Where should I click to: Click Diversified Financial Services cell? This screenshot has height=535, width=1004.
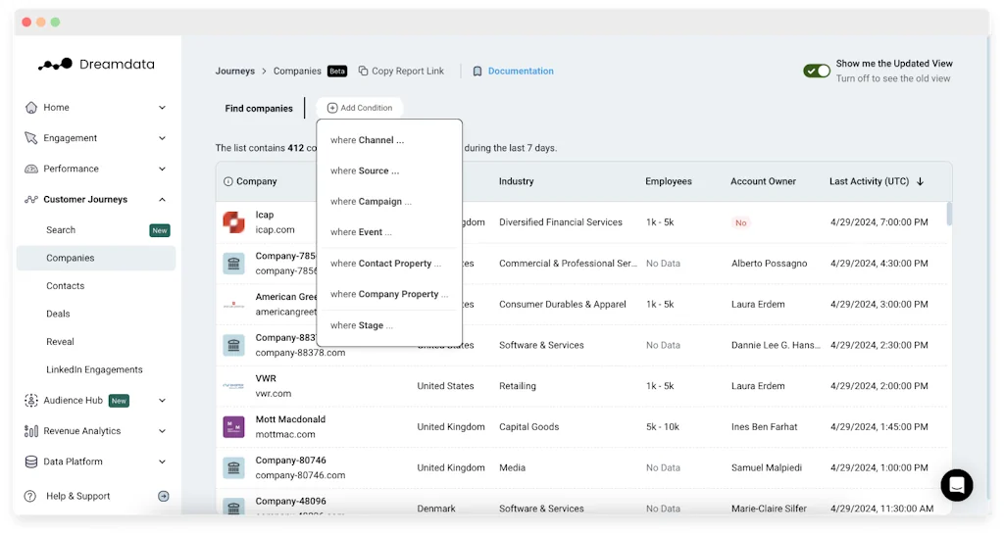[561, 222]
